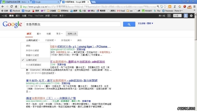
Task: Switch to the 圖片 search tab
Action: point(39,34)
